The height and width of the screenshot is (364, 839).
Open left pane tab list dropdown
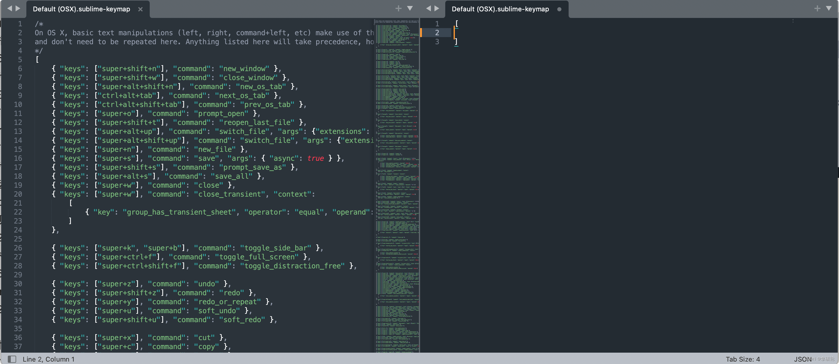410,9
